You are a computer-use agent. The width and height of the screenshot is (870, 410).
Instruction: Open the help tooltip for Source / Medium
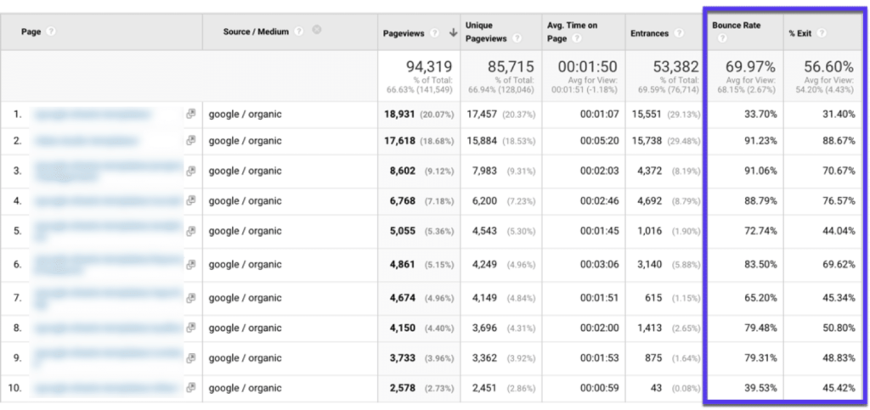click(x=298, y=31)
